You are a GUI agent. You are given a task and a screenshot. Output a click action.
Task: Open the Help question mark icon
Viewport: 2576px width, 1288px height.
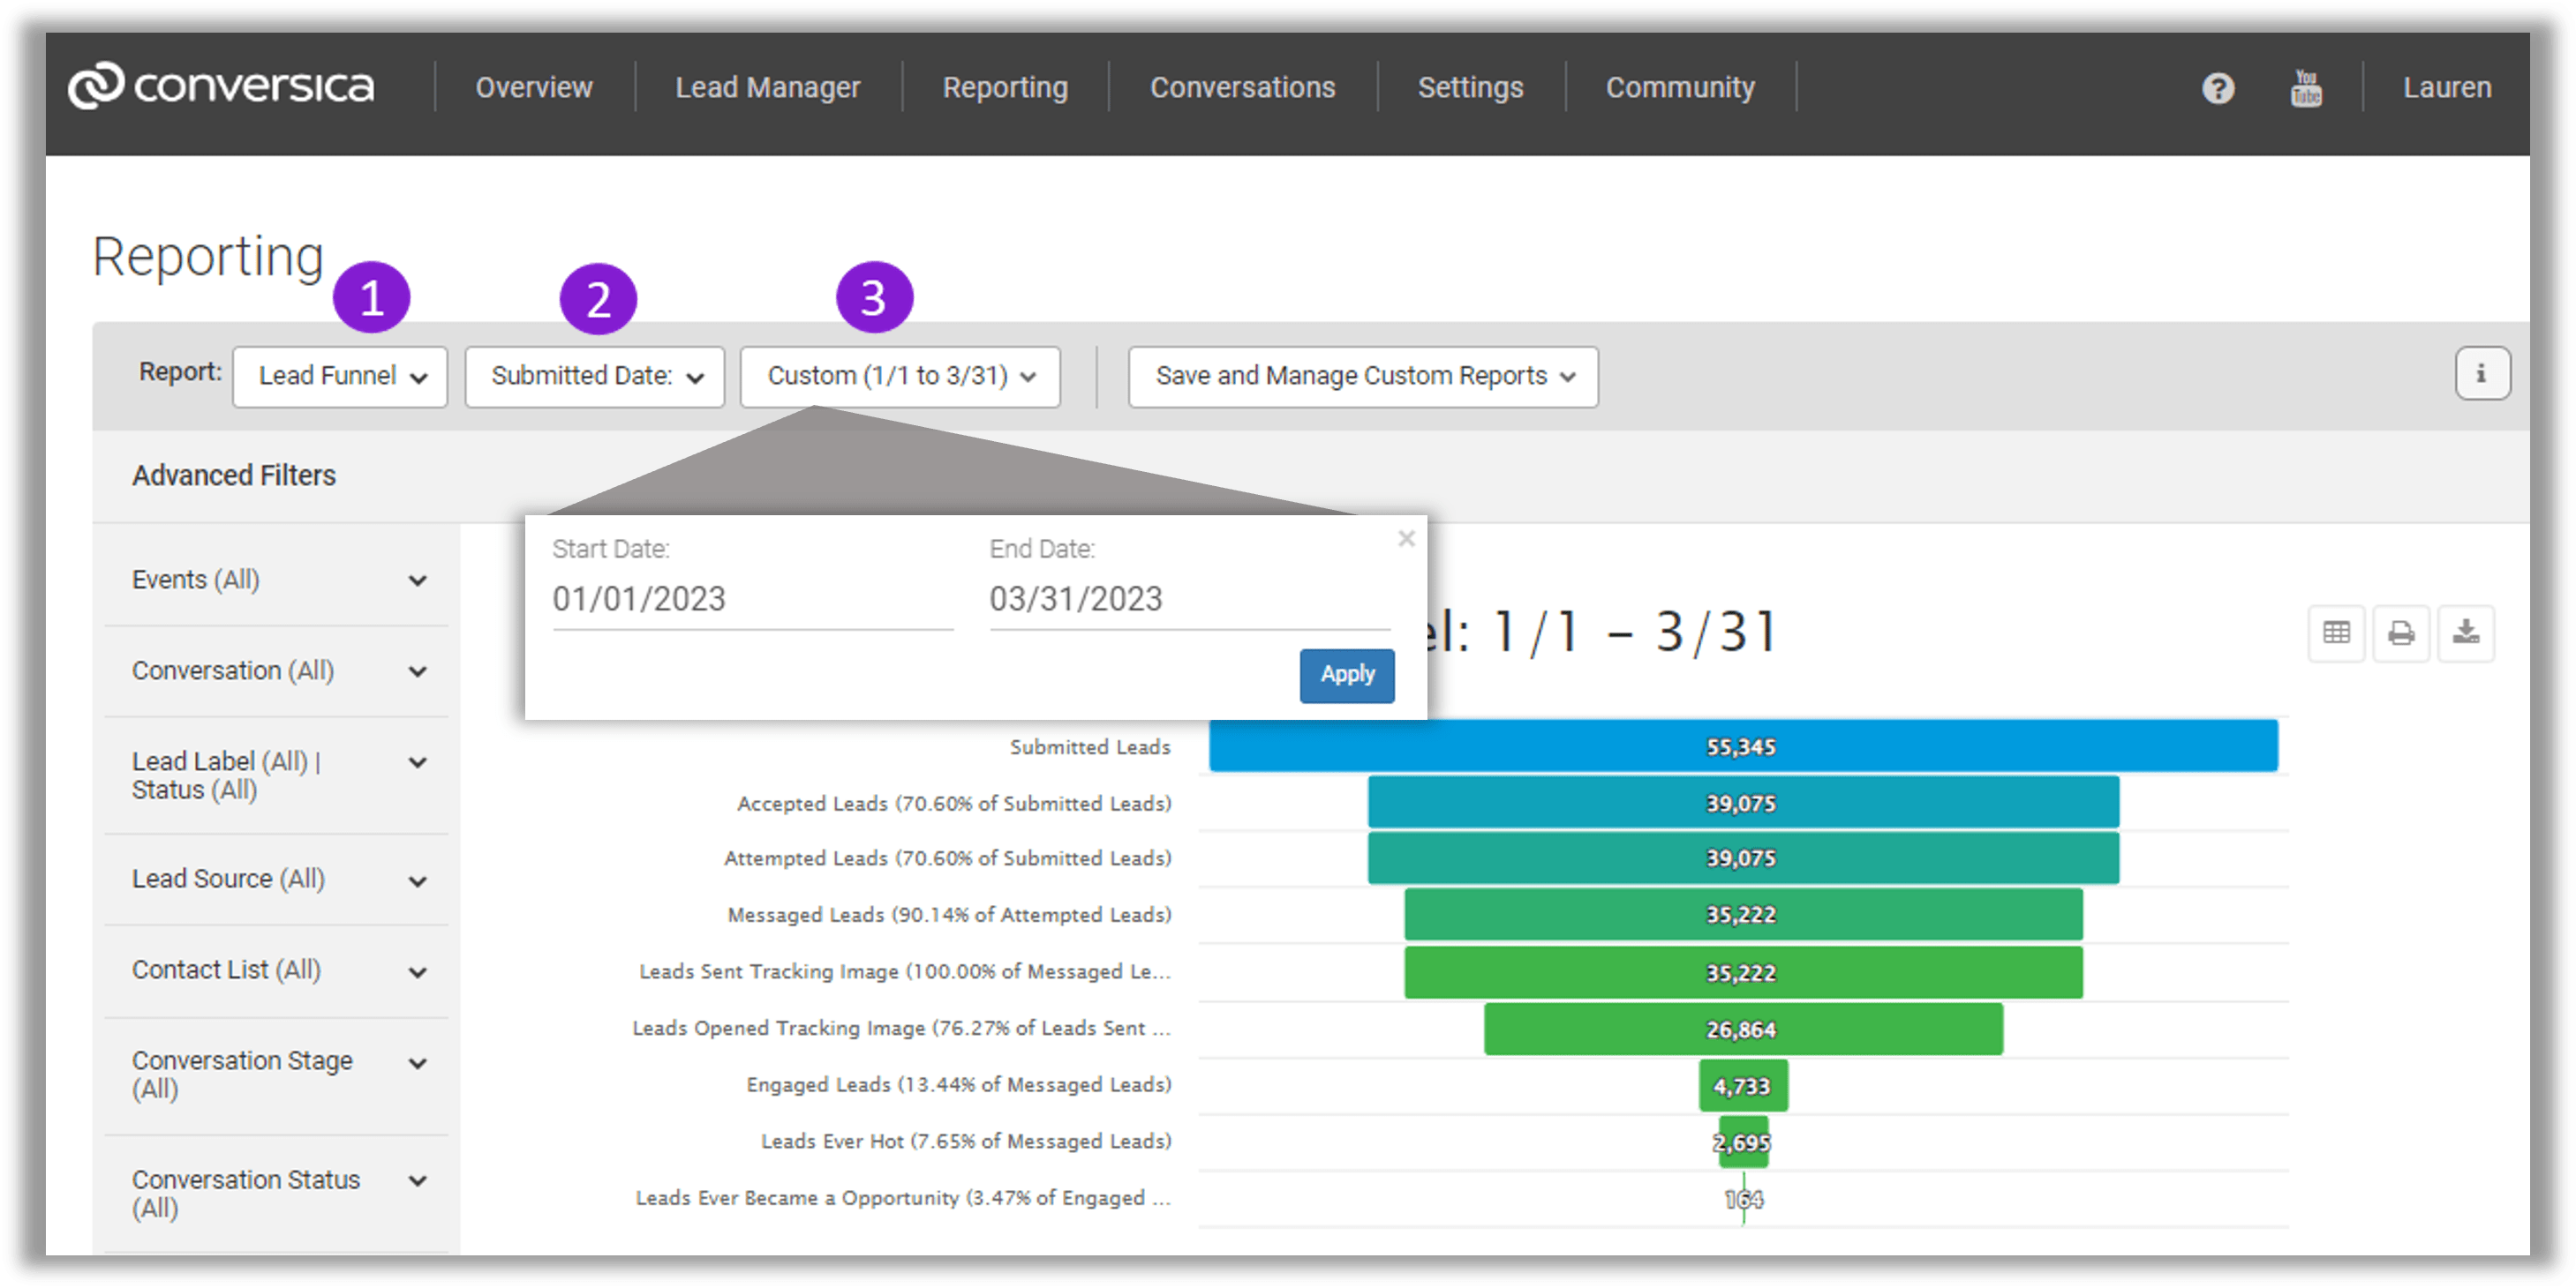coord(2218,88)
